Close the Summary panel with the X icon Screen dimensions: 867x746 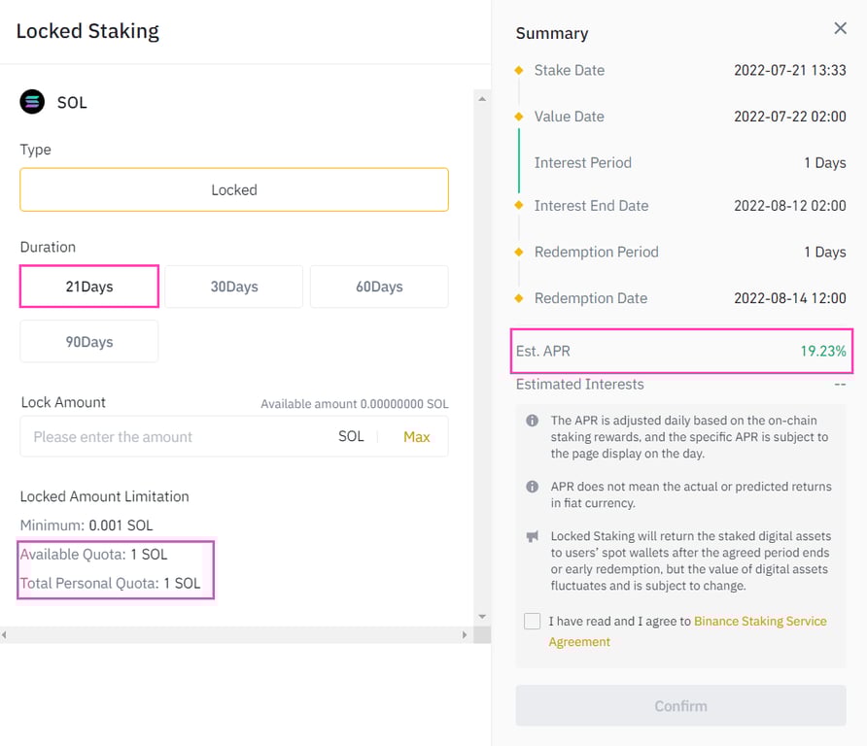tap(840, 28)
